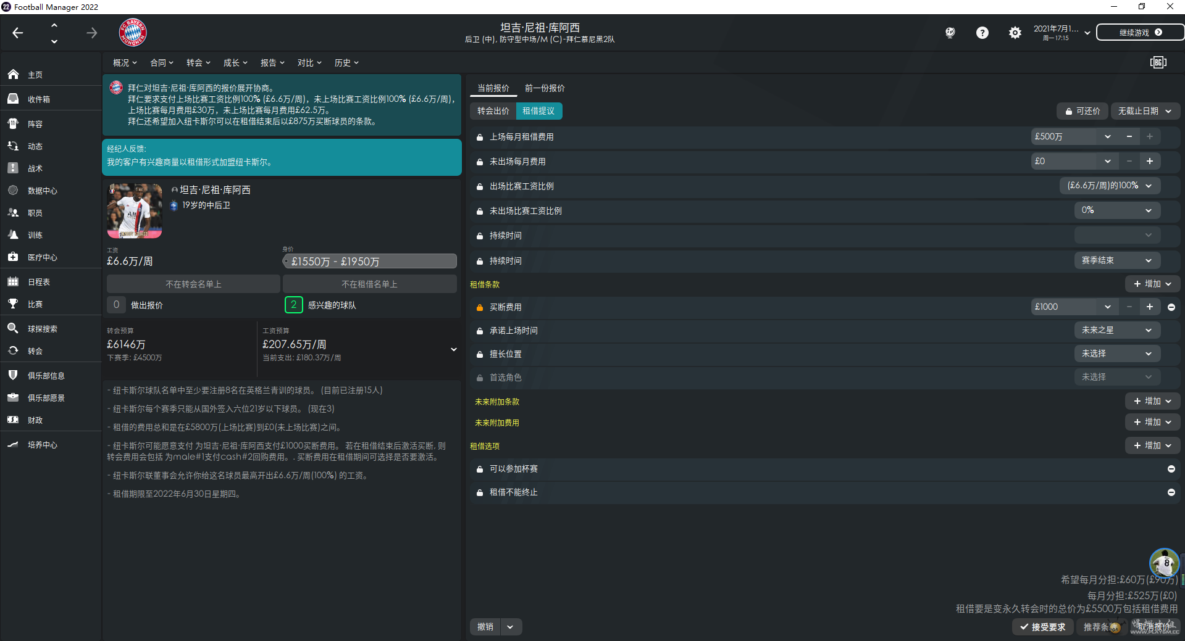
Task: Toggle the lock on 买断费用 row
Action: coord(479,307)
